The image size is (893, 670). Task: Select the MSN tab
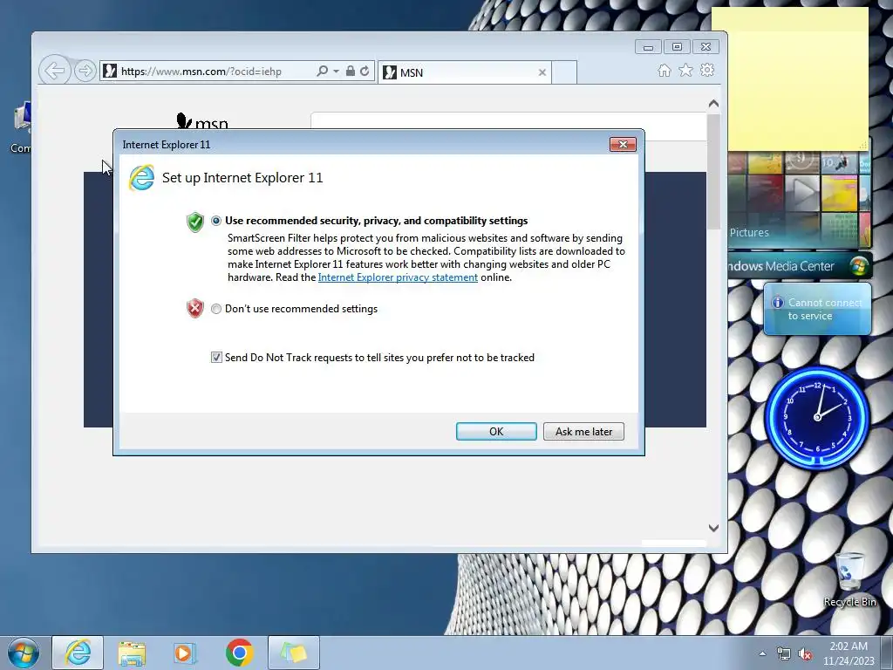[464, 72]
